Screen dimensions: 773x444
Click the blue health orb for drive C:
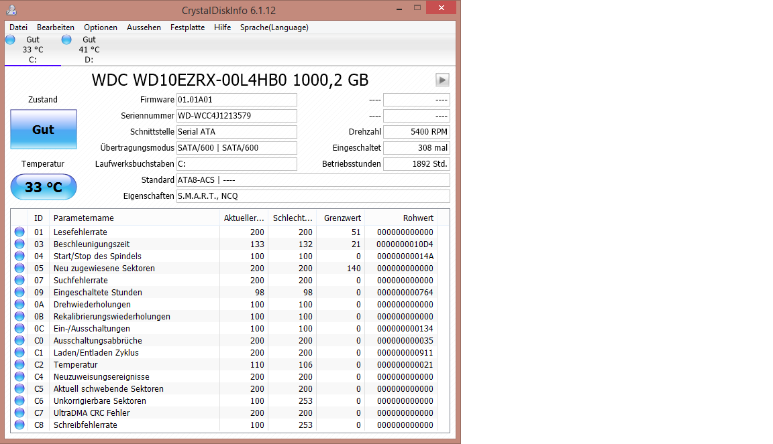(10, 40)
